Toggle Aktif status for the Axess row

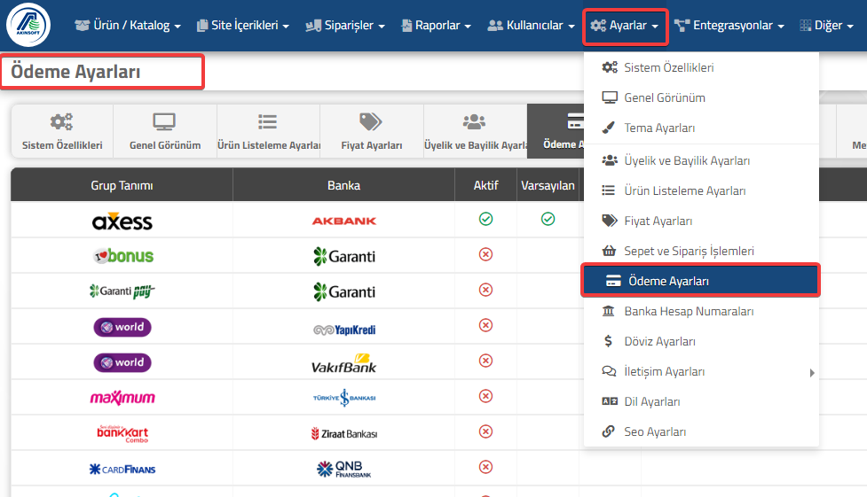[x=485, y=219]
